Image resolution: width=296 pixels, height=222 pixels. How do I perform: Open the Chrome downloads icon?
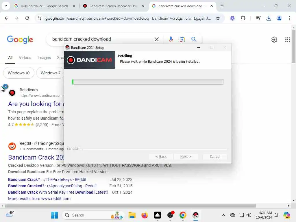click(x=269, y=18)
